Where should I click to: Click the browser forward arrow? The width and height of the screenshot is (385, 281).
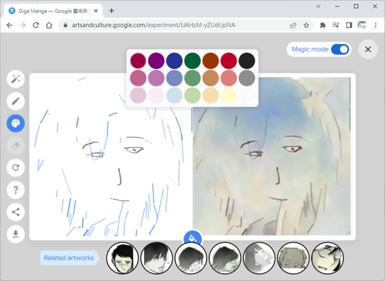(23, 25)
